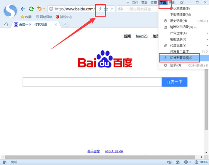This screenshot has width=209, height=165.
Task: Click the status bar toolbox icon
Action: click(x=178, y=162)
